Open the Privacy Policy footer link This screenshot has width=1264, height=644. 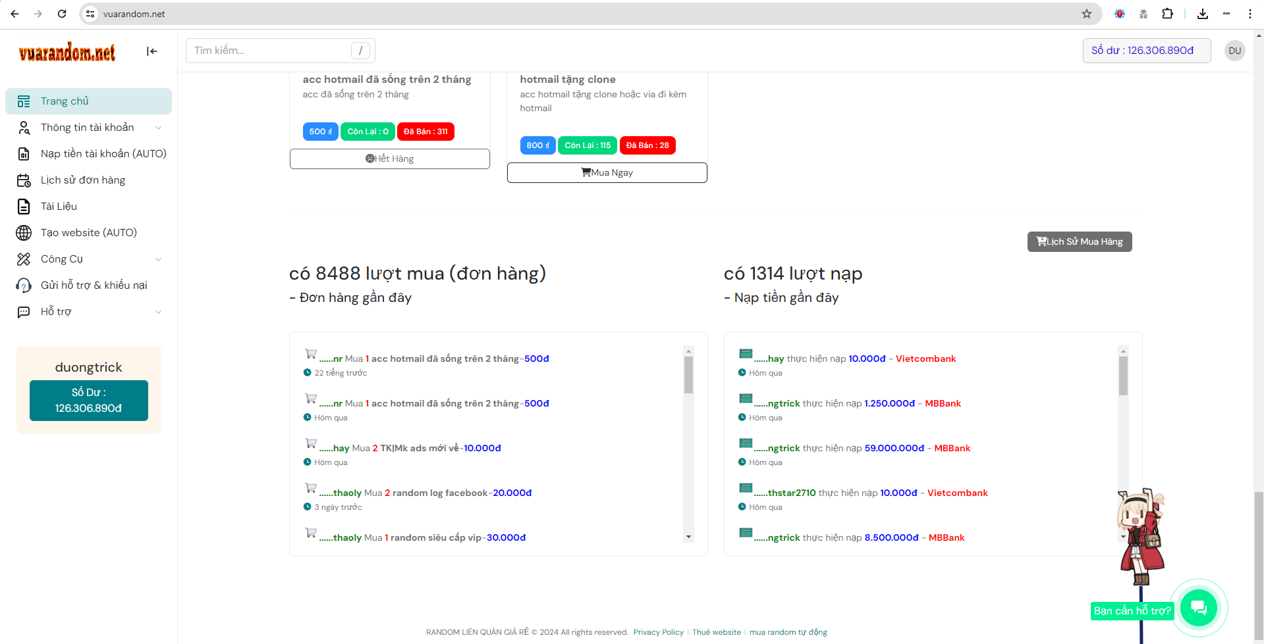[x=658, y=632]
